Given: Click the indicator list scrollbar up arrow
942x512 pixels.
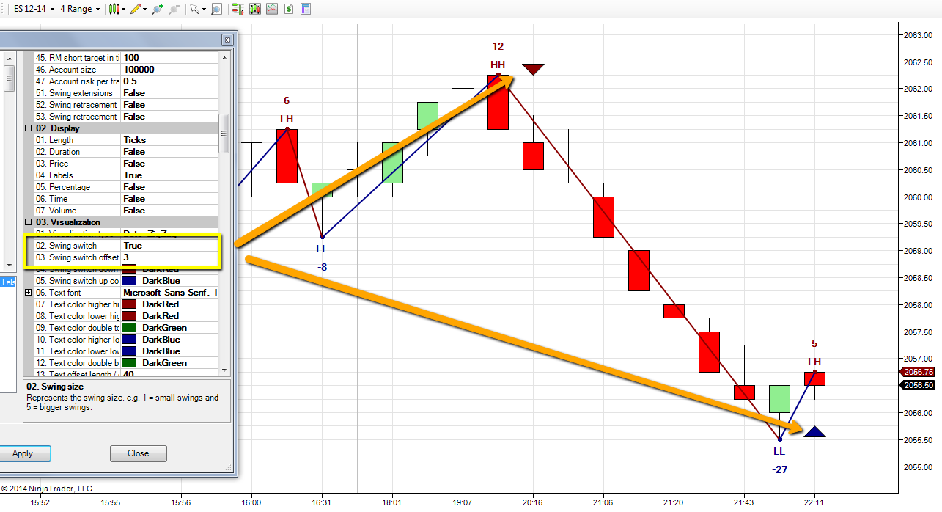Looking at the screenshot, I should 10,58.
